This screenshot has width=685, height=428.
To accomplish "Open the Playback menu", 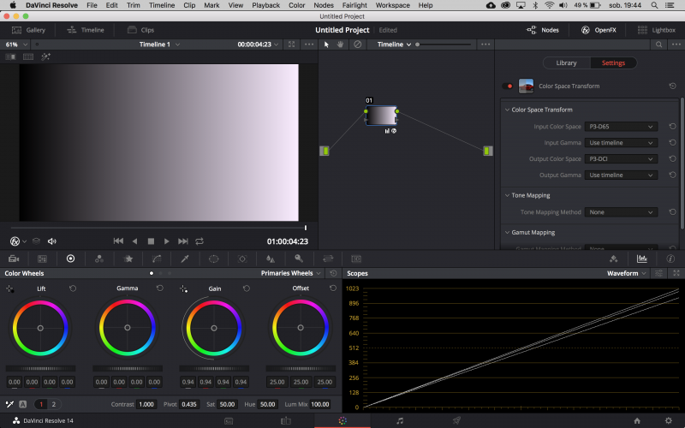I will [x=265, y=5].
